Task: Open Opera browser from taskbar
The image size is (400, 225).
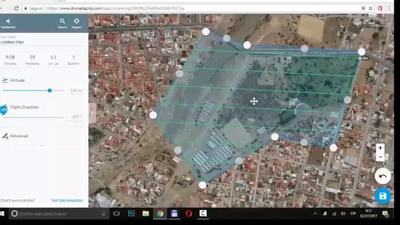Action: click(189, 213)
